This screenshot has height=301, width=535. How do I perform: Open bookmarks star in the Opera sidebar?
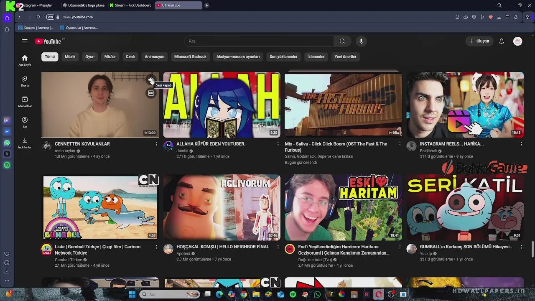(x=7, y=29)
